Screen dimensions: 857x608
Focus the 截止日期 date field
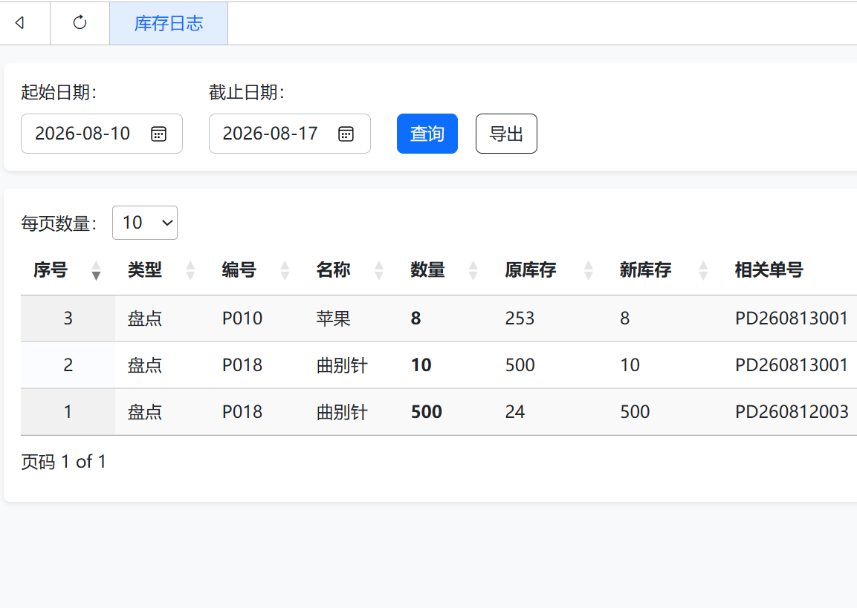click(290, 134)
